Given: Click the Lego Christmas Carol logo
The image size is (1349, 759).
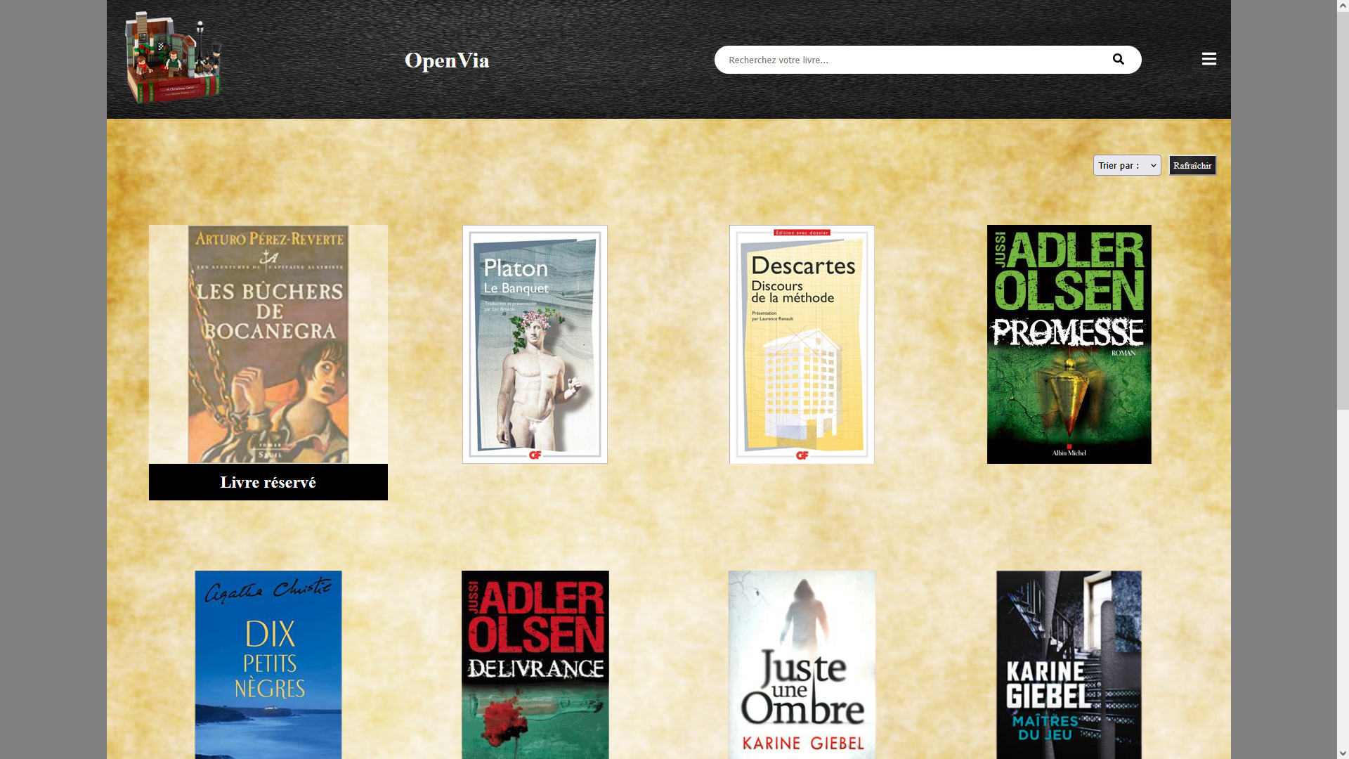Looking at the screenshot, I should pos(173,58).
